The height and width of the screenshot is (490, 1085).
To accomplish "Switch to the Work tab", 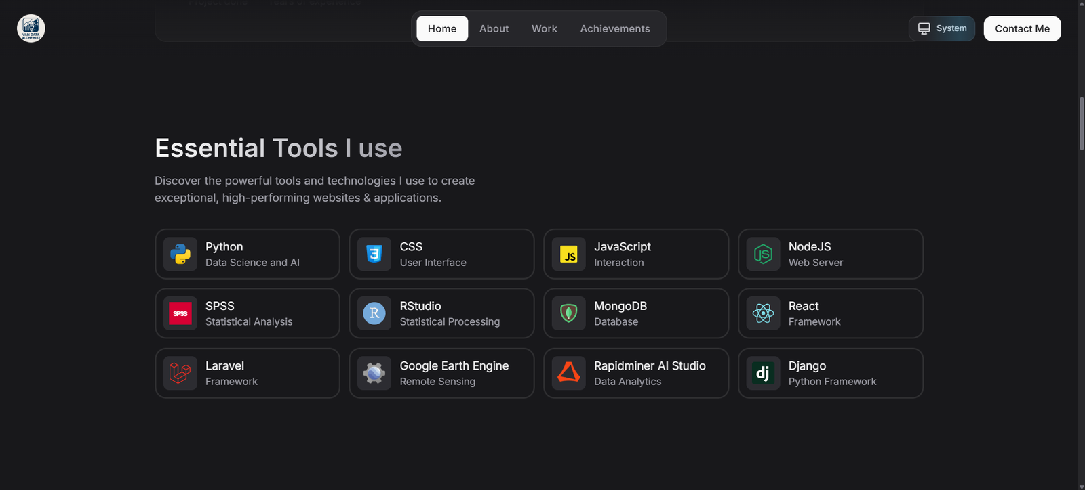I will coord(544,28).
